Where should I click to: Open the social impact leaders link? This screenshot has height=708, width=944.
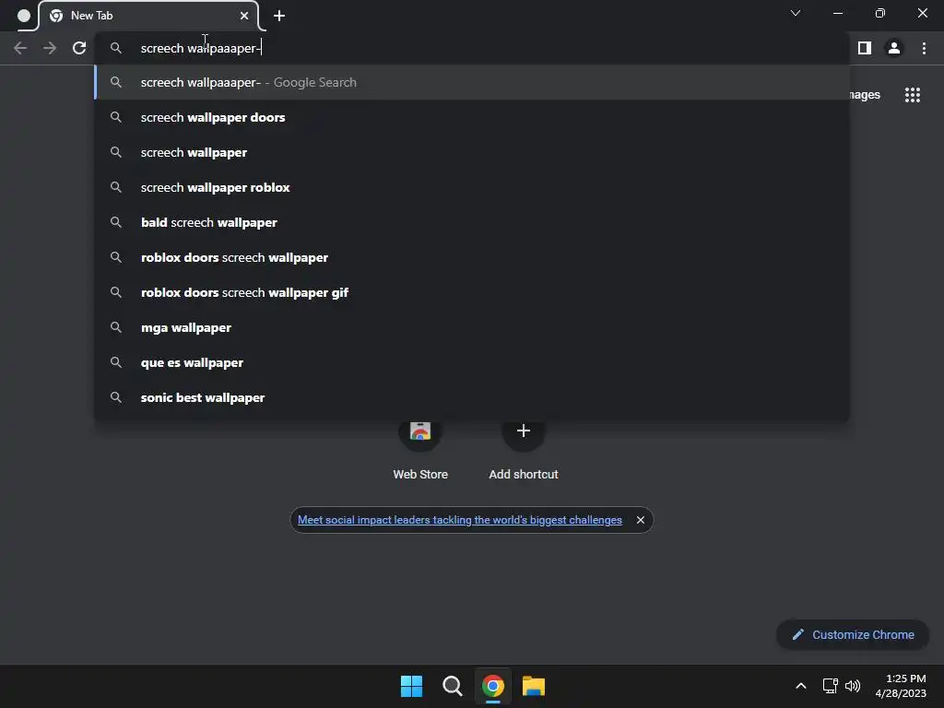[459, 520]
